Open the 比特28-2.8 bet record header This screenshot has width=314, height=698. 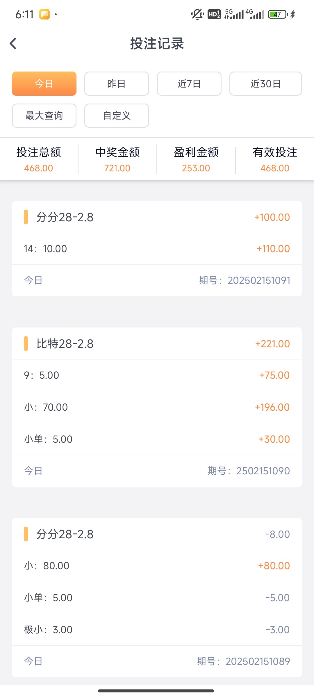pos(157,344)
